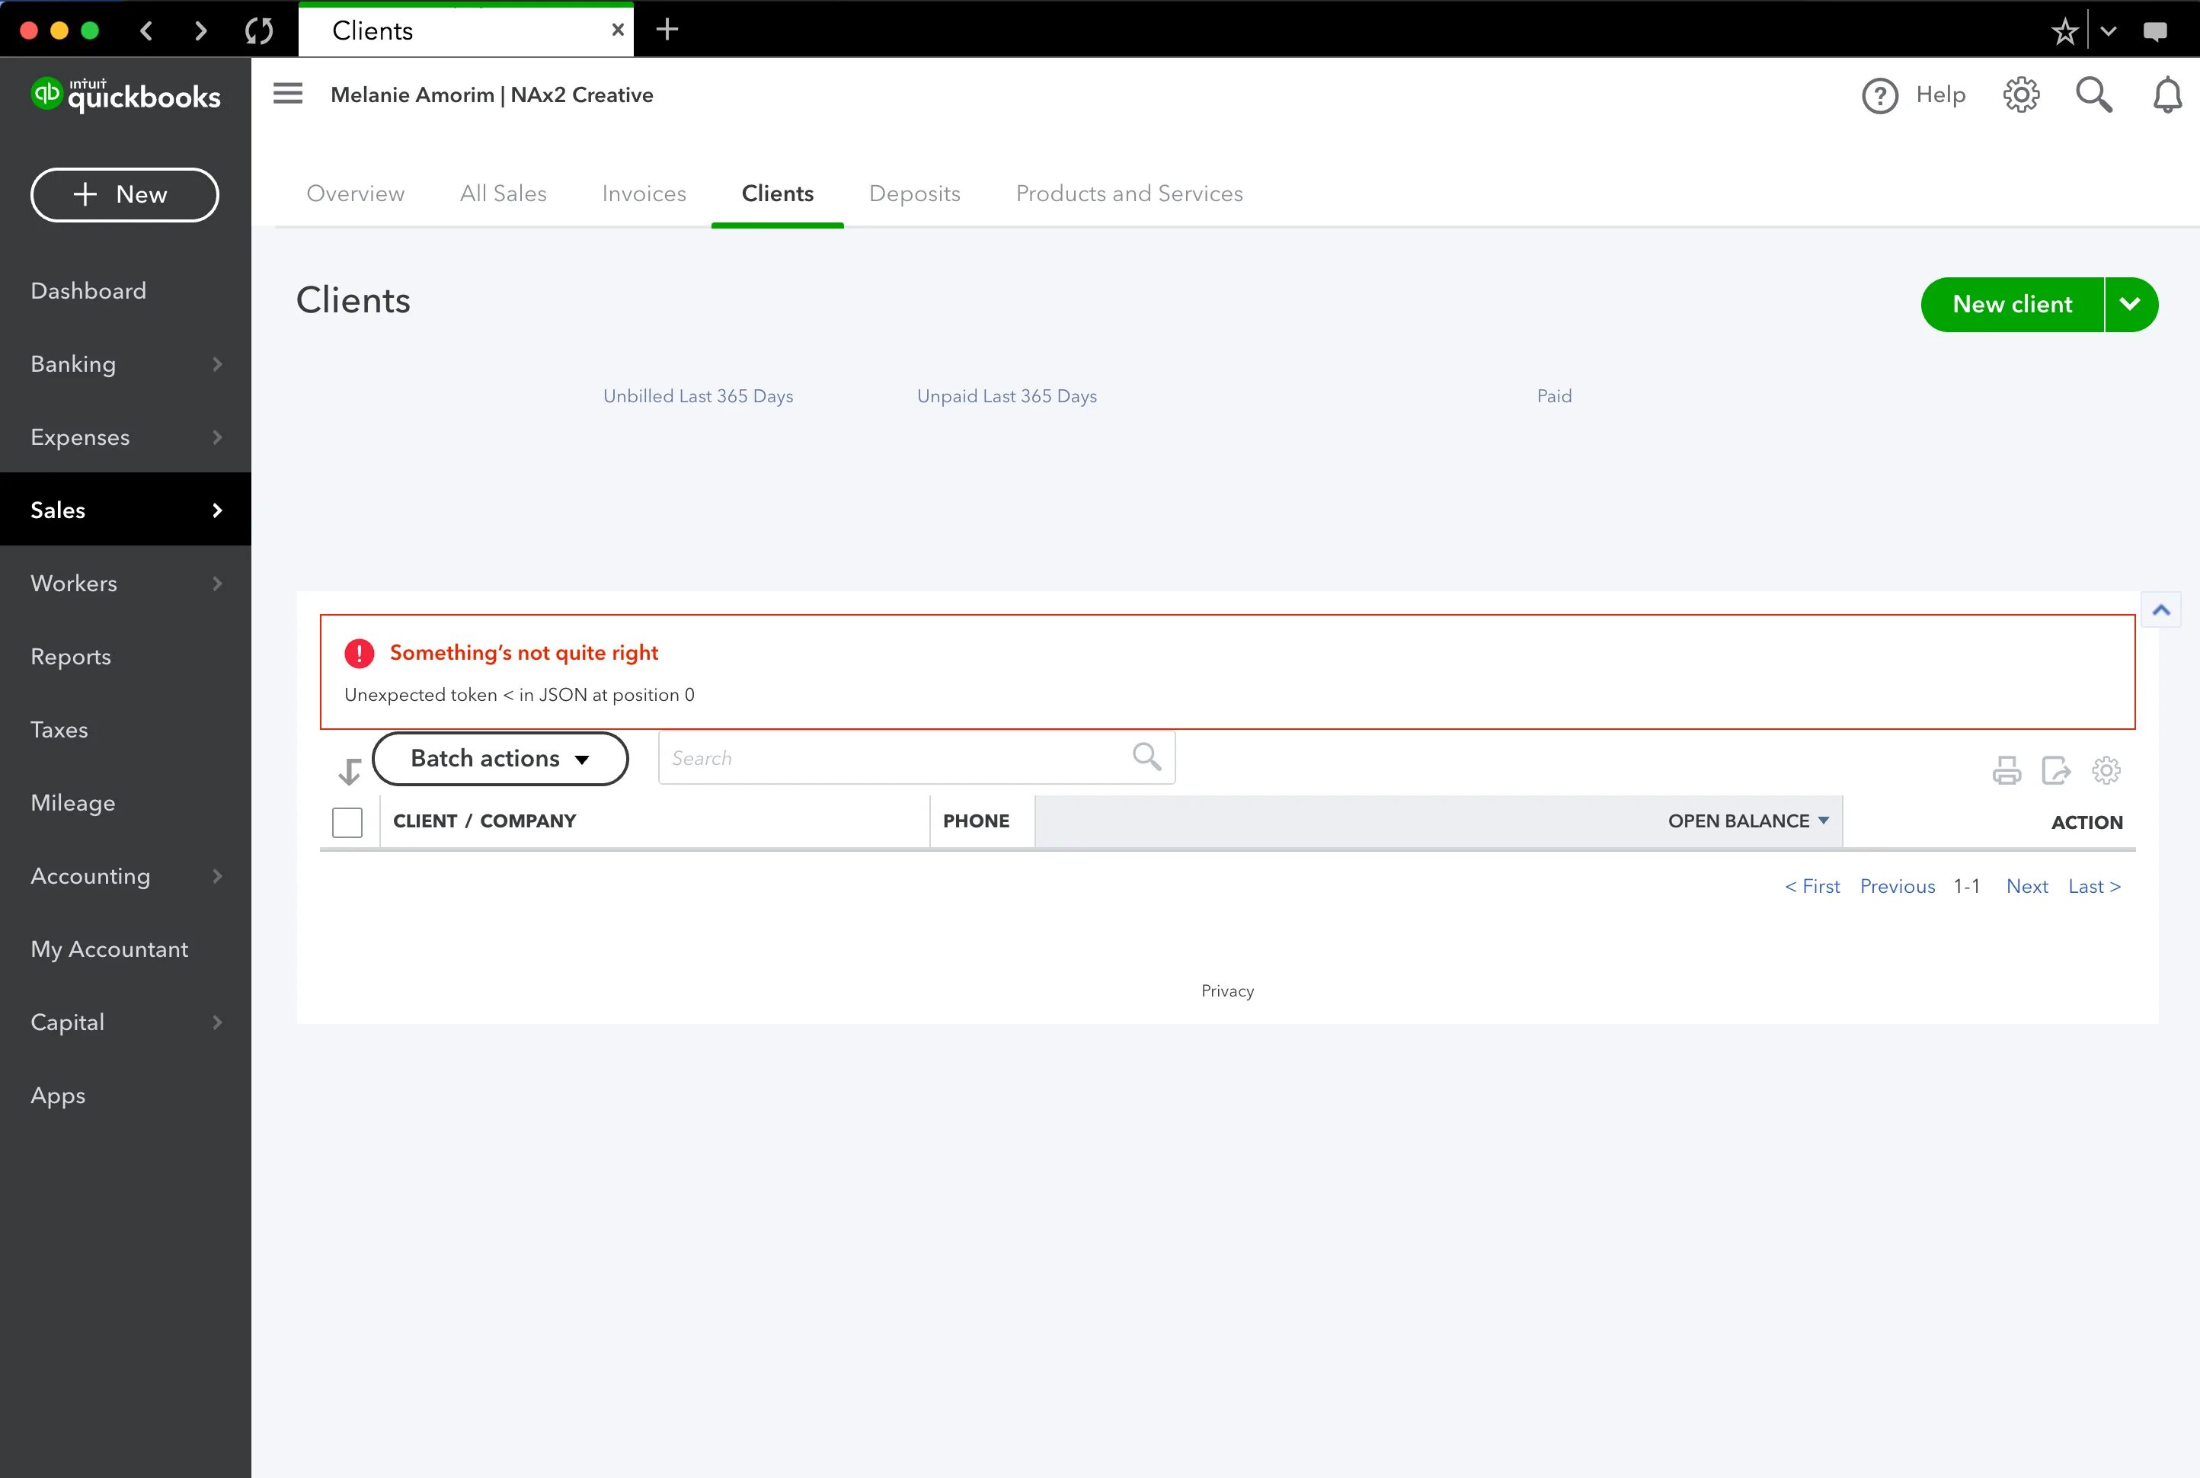This screenshot has width=2200, height=1478.
Task: Click the magnifier search icon in header
Action: [2093, 95]
